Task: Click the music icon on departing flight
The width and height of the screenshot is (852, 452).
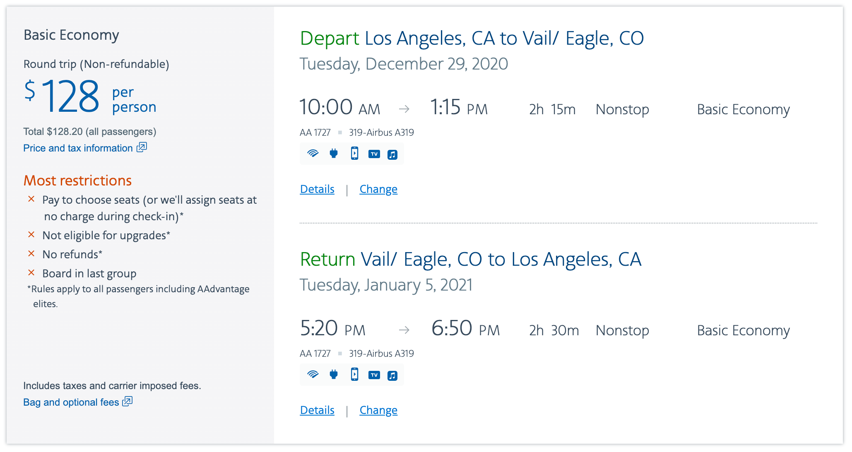Action: point(392,154)
